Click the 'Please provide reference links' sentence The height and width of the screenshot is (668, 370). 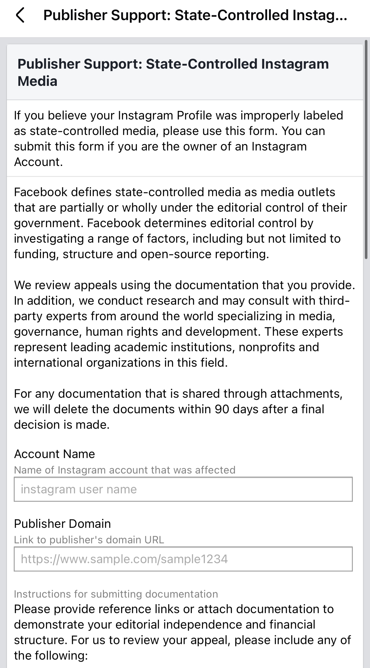174,617
